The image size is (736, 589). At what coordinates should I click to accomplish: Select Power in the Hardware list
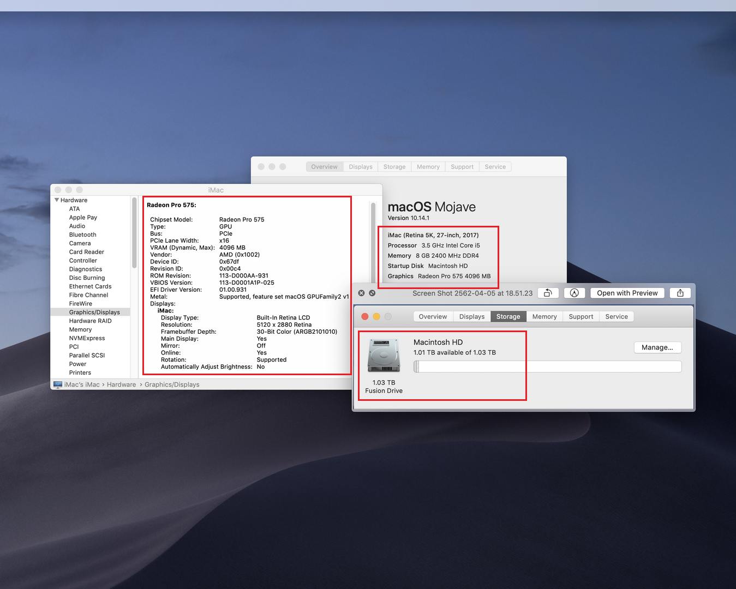coord(77,364)
